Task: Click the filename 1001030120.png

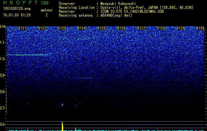Action: pos(17,9)
